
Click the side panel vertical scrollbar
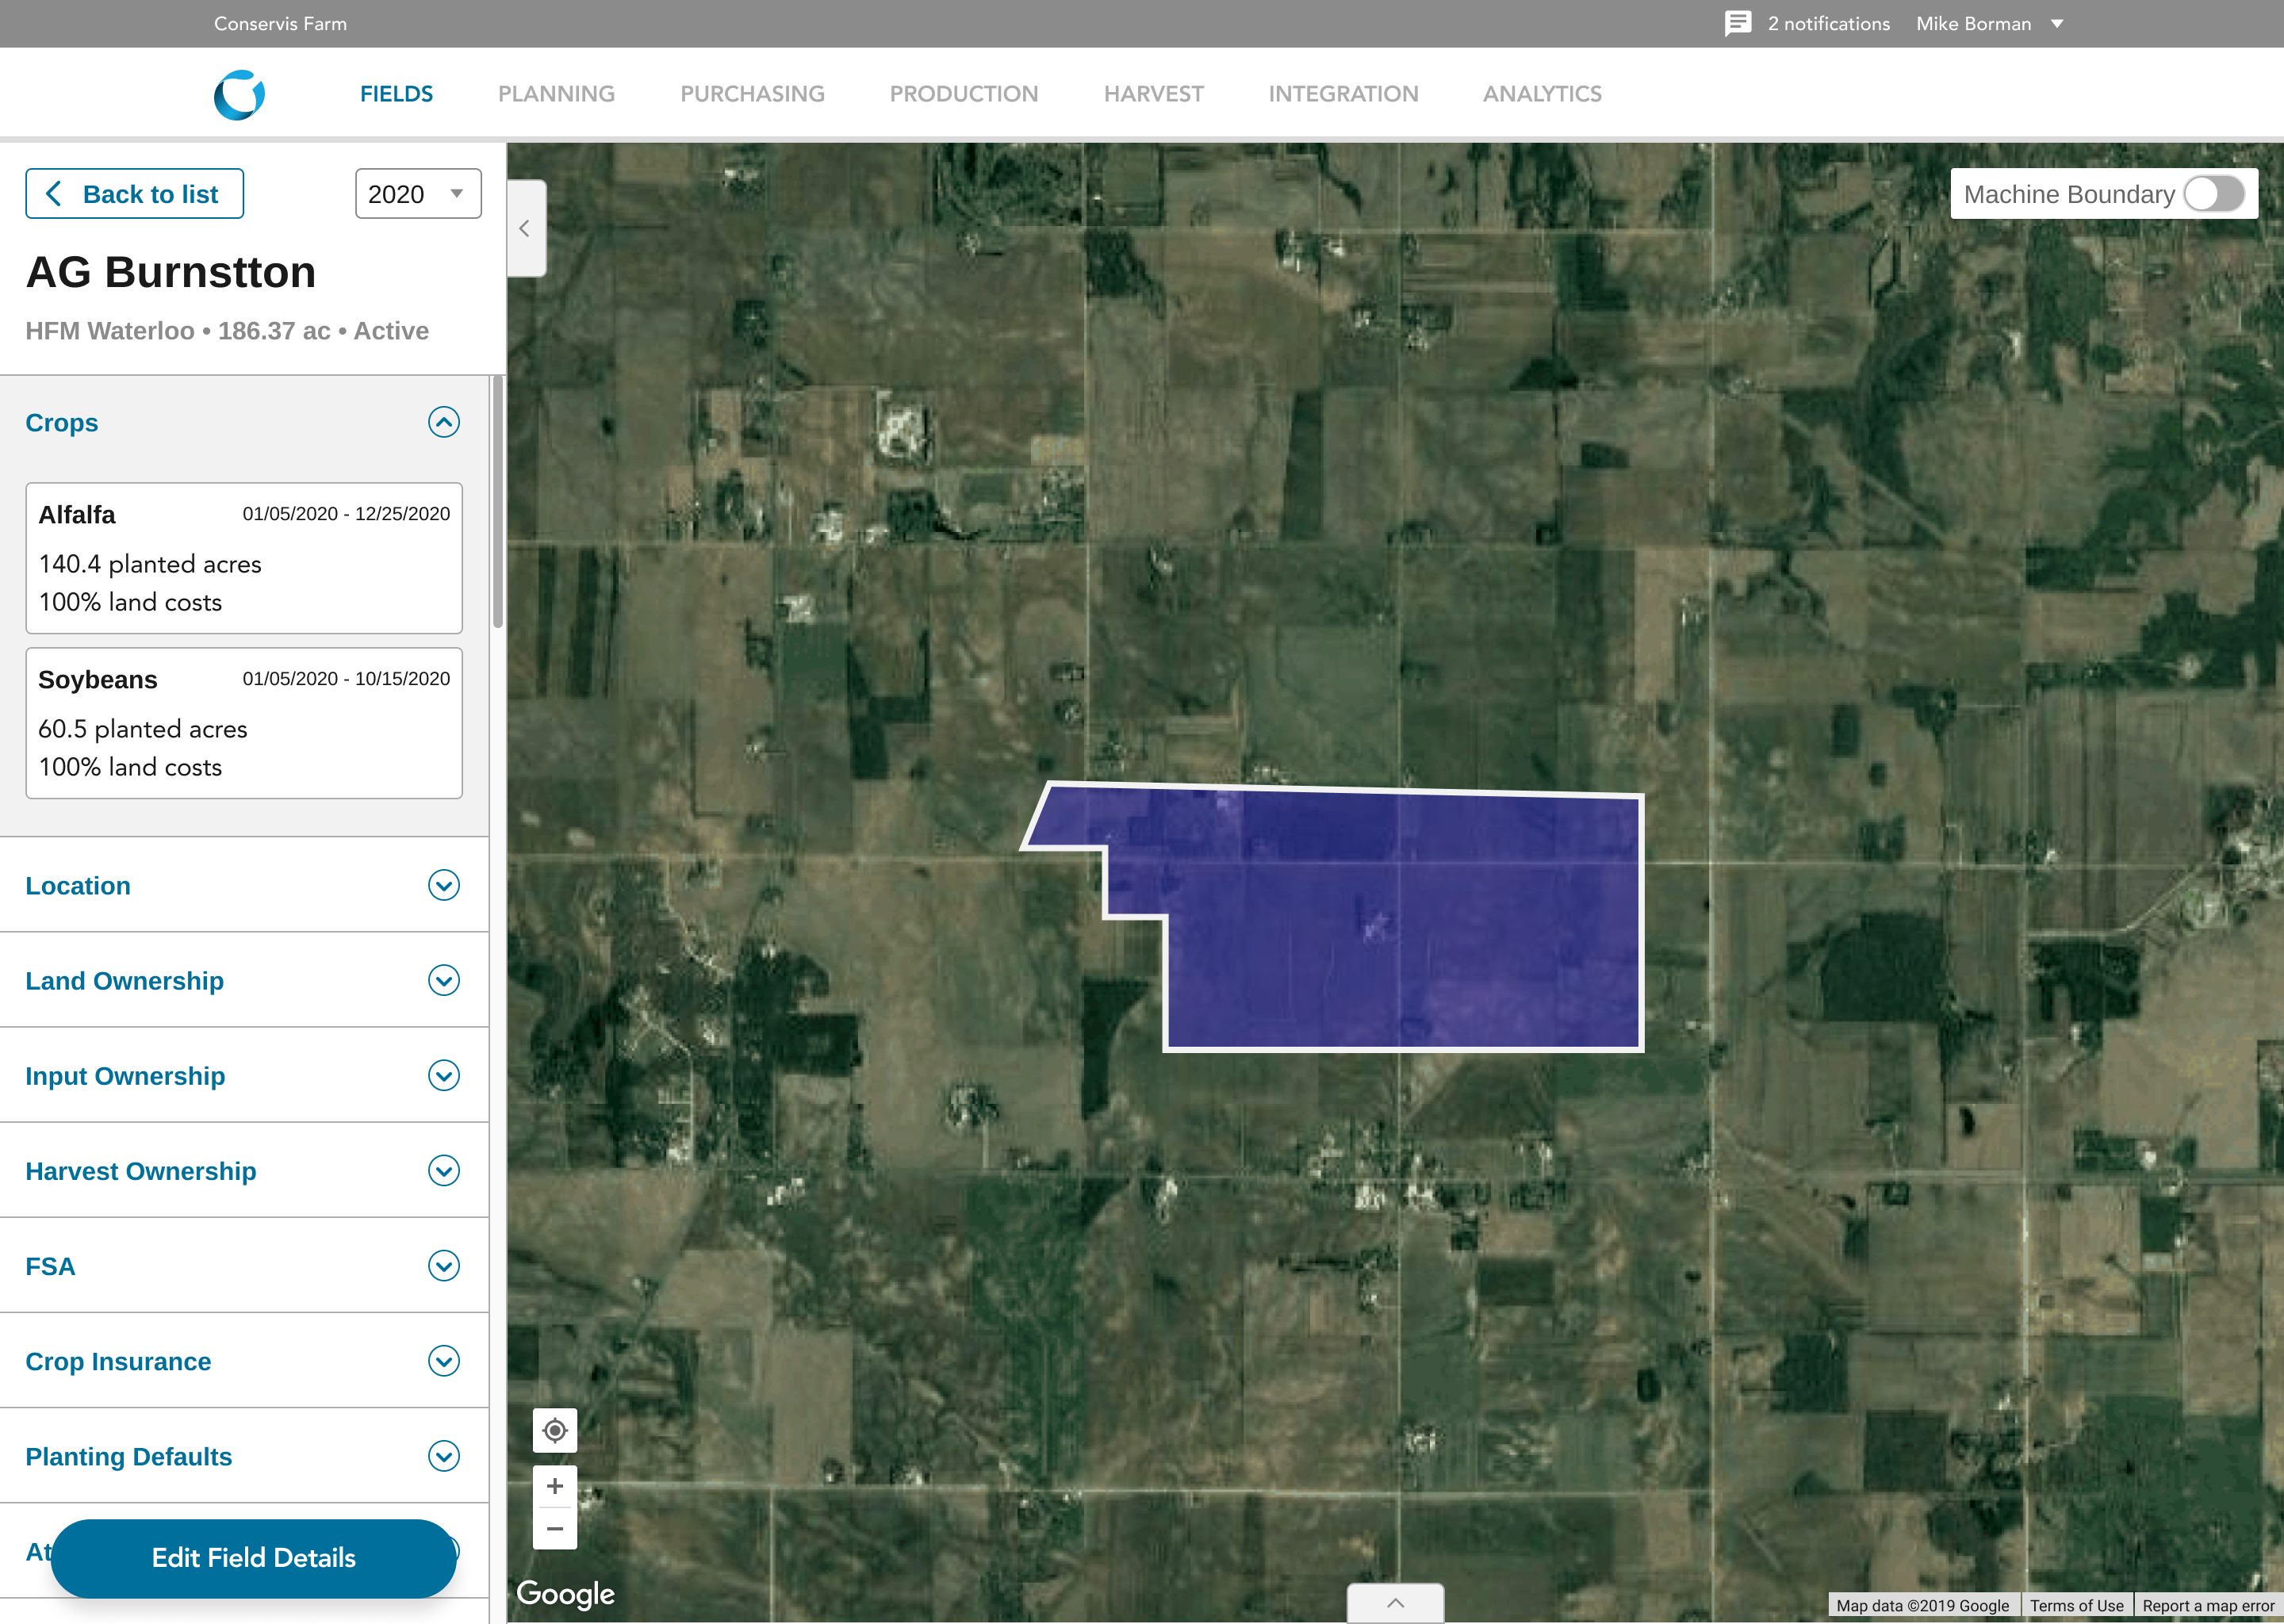click(497, 502)
